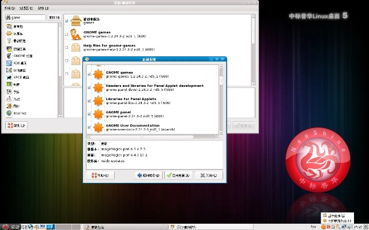The height and width of the screenshot is (230, 369).
Task: Click the lifebuoy help button in Add/Remove Software
Action: [x=17, y=125]
